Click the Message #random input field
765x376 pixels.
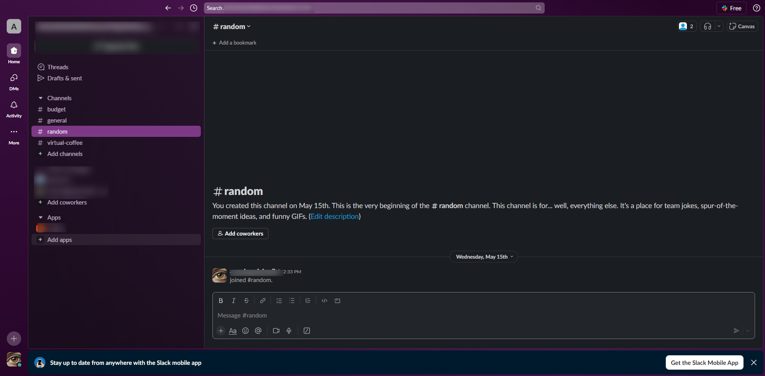tap(483, 316)
